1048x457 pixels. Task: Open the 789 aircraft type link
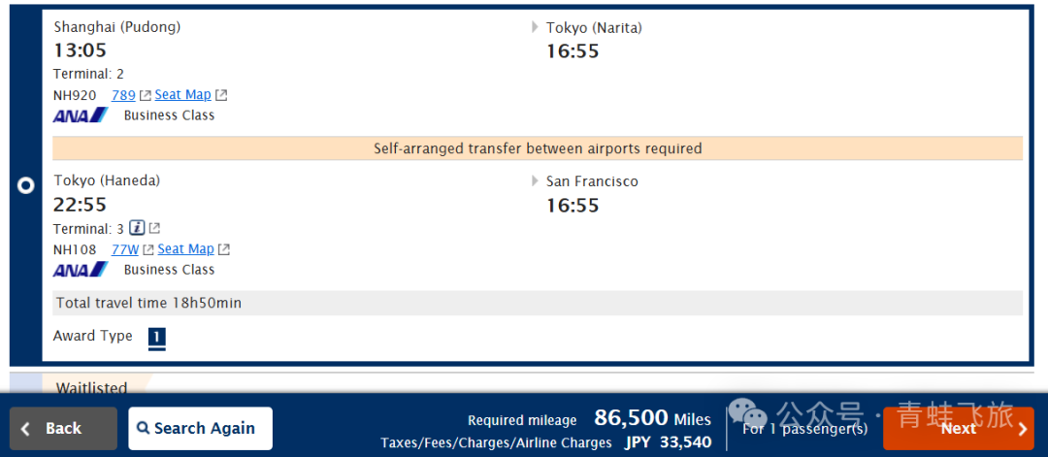pyautogui.click(x=123, y=95)
